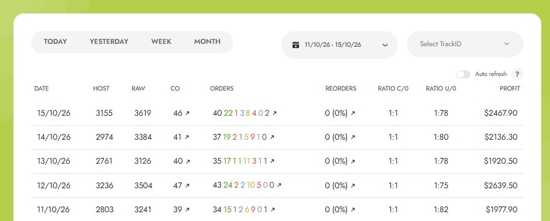Switch to the TODAY tab
This screenshot has height=221, width=550.
pyautogui.click(x=56, y=42)
